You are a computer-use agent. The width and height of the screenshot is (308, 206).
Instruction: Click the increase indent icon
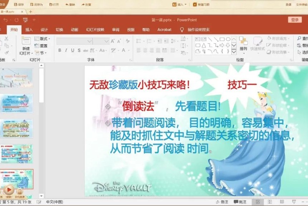coord(166,41)
